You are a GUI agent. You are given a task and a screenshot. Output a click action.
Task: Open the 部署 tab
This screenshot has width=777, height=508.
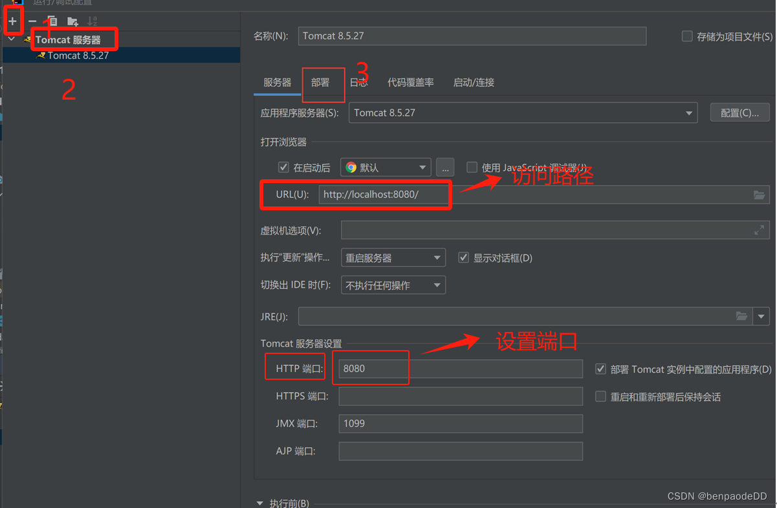tap(320, 82)
